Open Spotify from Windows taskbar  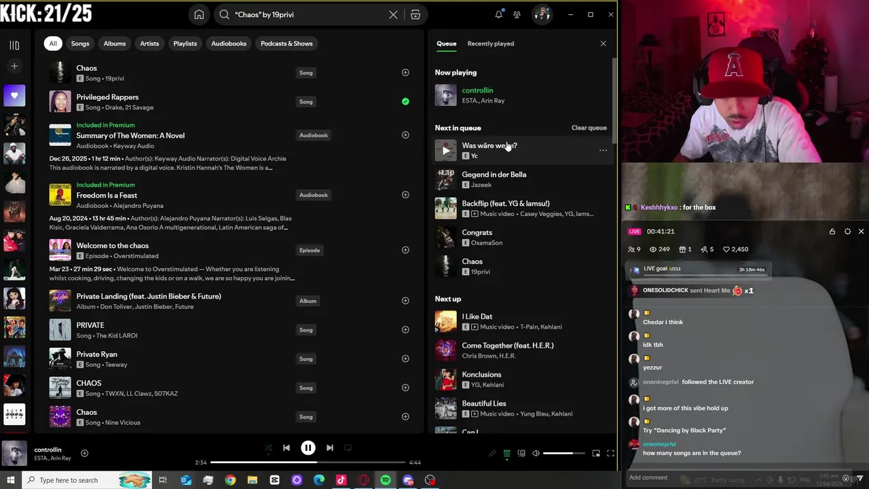coord(386,480)
